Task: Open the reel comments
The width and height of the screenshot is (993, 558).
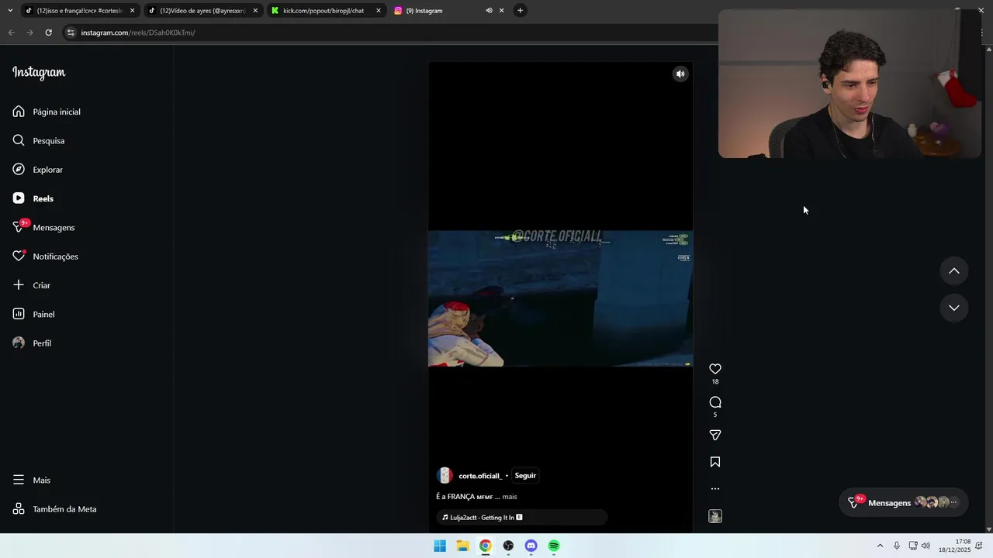Action: (x=715, y=402)
